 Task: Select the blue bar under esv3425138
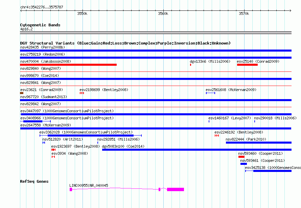(272, 171)
